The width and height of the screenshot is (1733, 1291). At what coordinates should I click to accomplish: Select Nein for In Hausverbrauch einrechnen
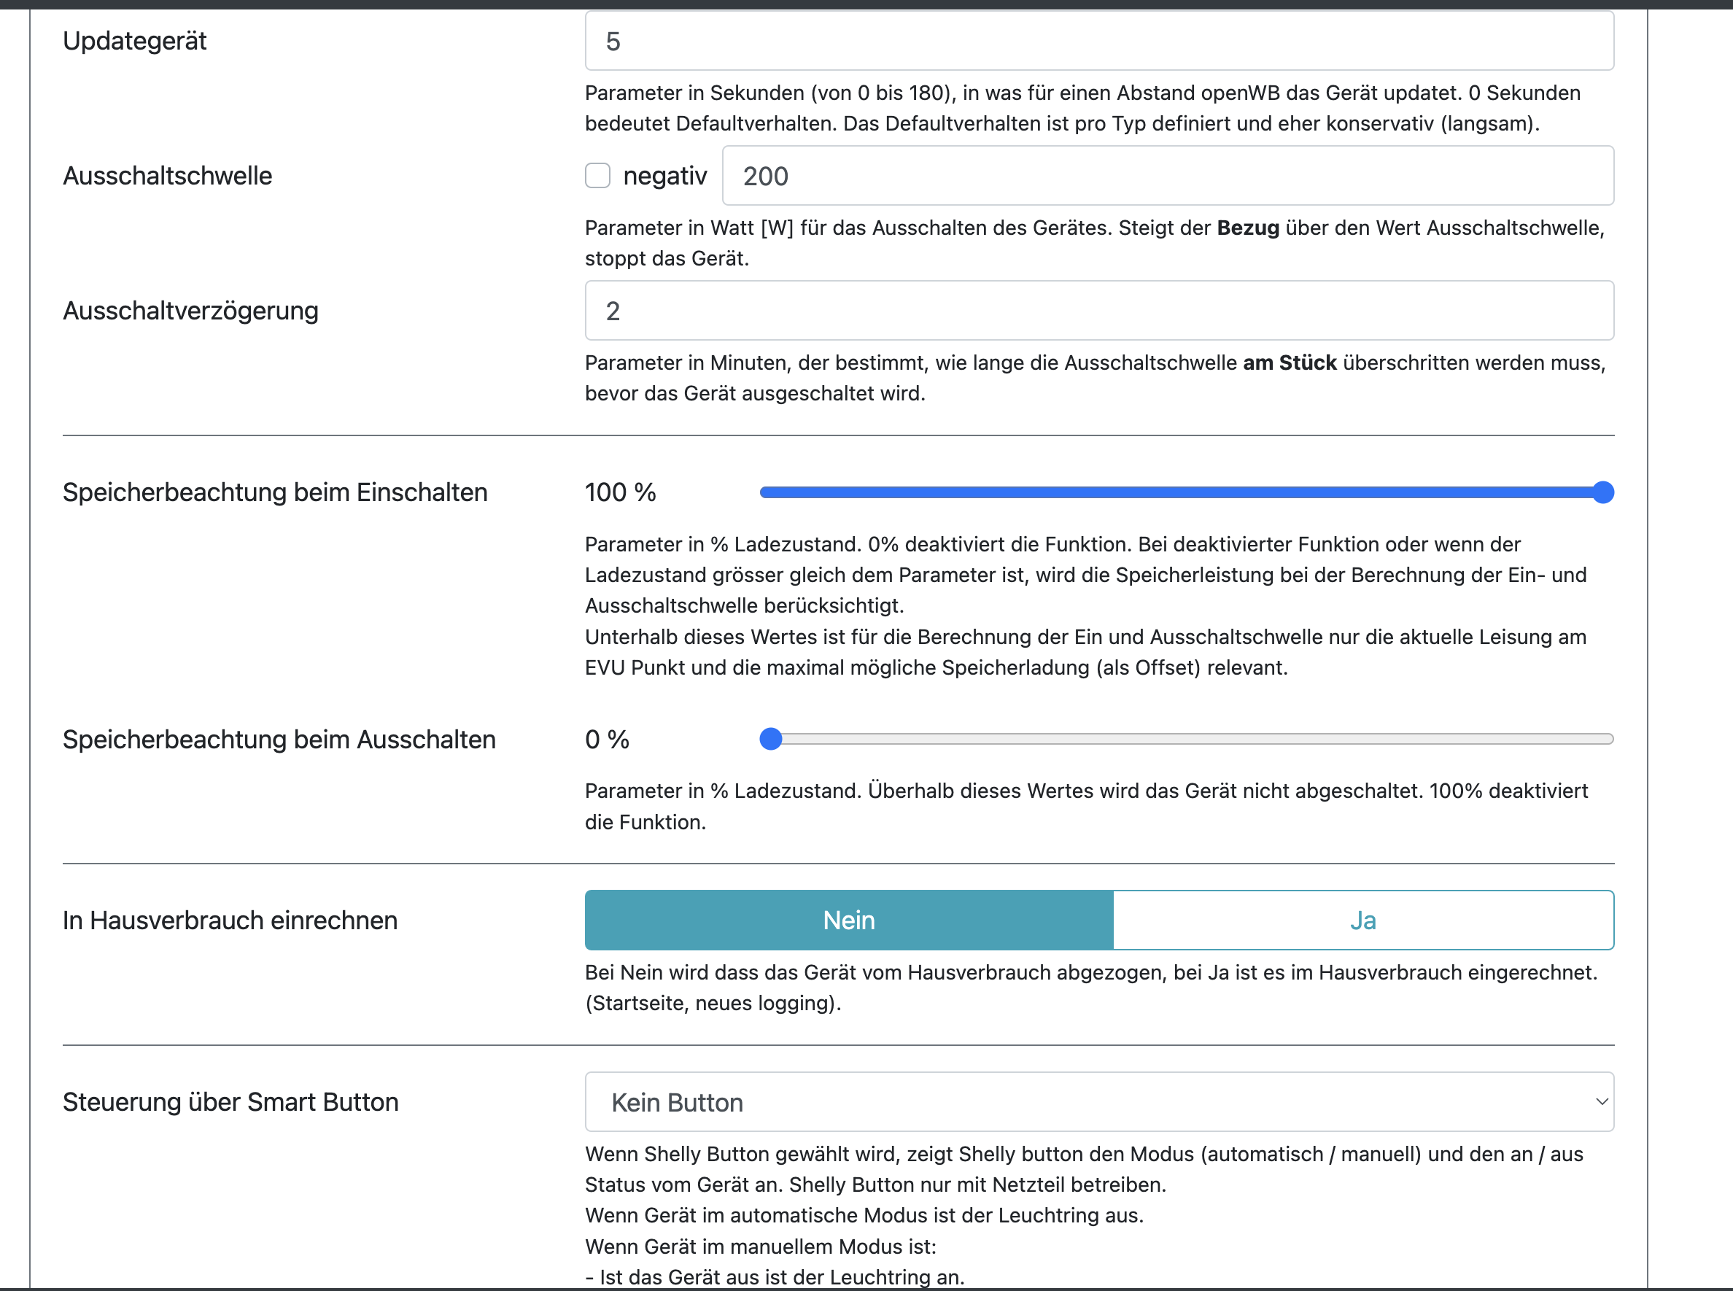coord(848,920)
